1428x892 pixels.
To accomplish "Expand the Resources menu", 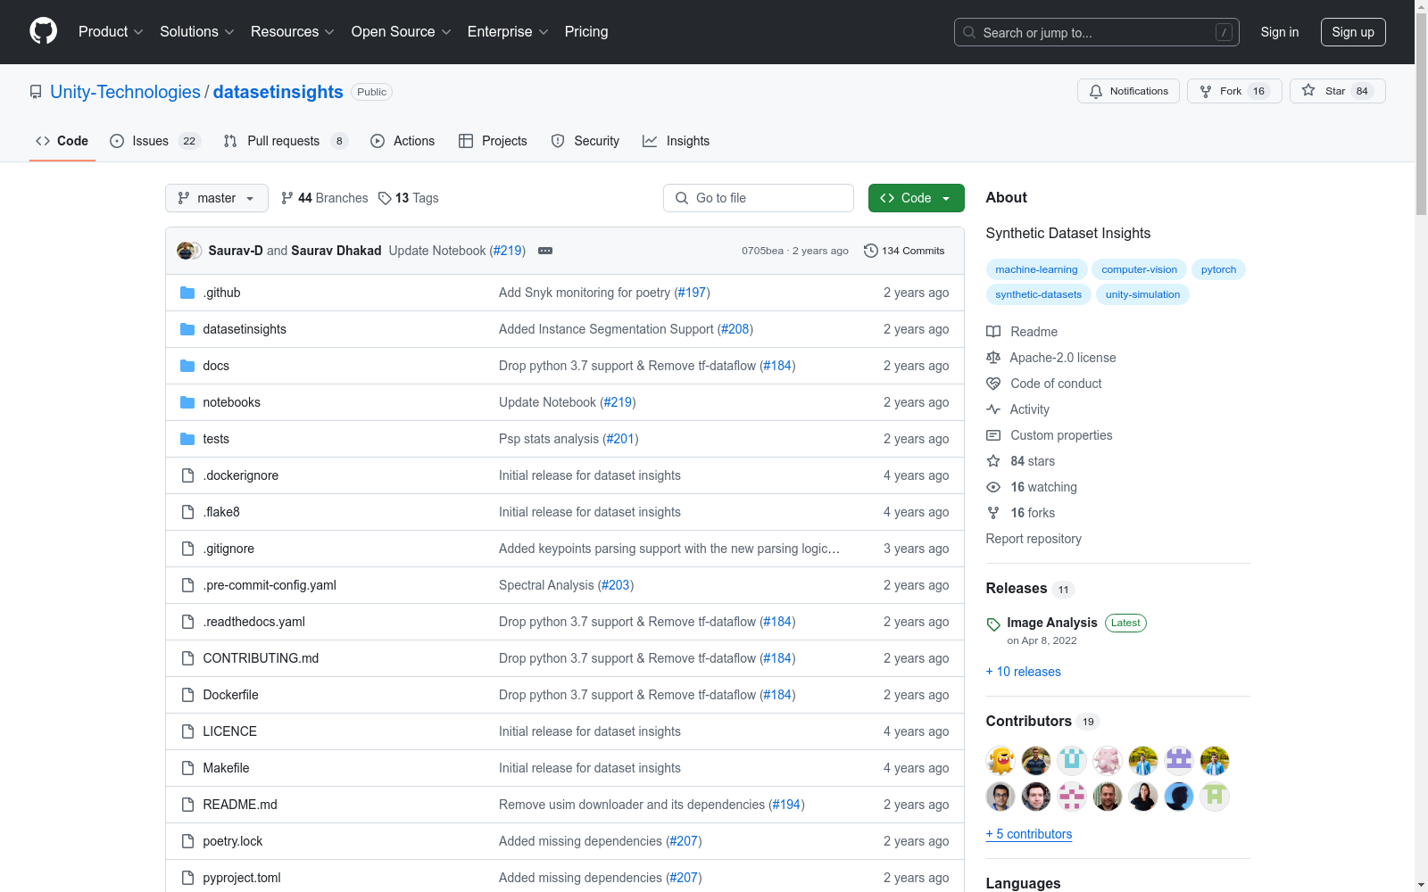I will click(x=293, y=31).
